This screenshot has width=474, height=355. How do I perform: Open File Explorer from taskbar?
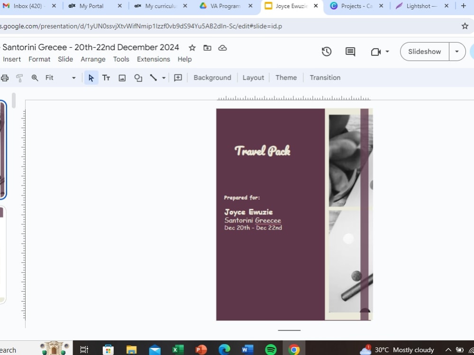pos(131,350)
